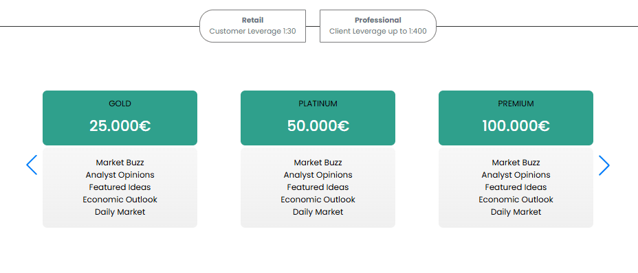
Task: Click Market Buzz in the Platinum card
Action: click(318, 163)
